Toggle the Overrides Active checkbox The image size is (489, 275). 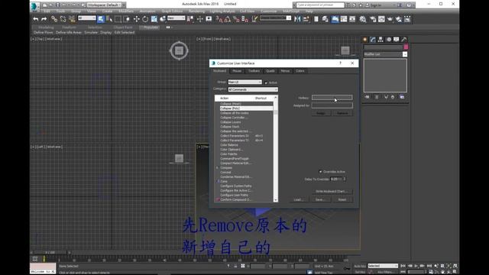click(321, 172)
